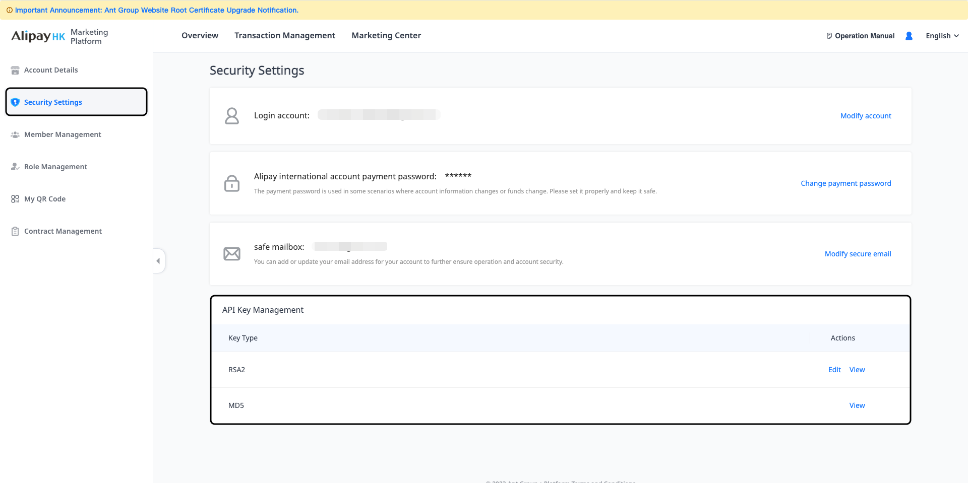Click the 'Login account:' label

click(x=282, y=115)
